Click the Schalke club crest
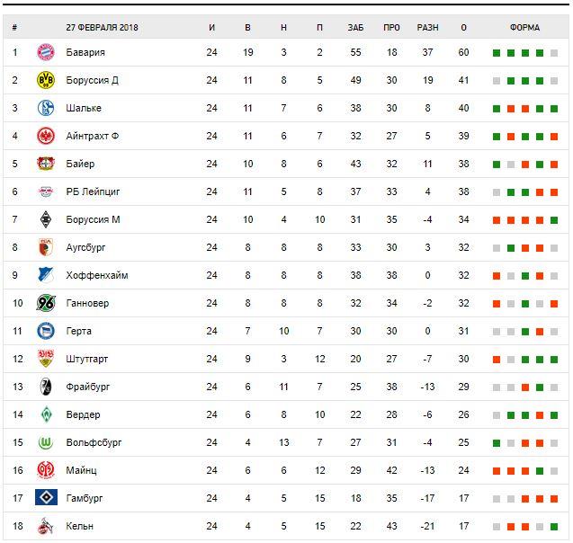This screenshot has height=543, width=573. (46, 109)
